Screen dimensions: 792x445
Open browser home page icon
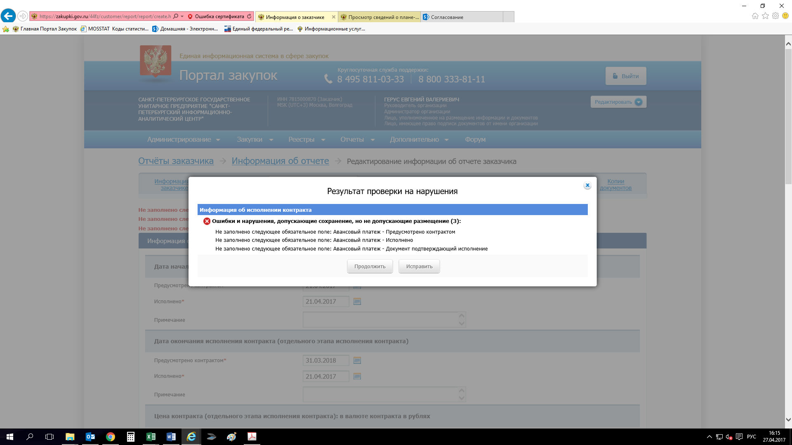[x=755, y=16]
